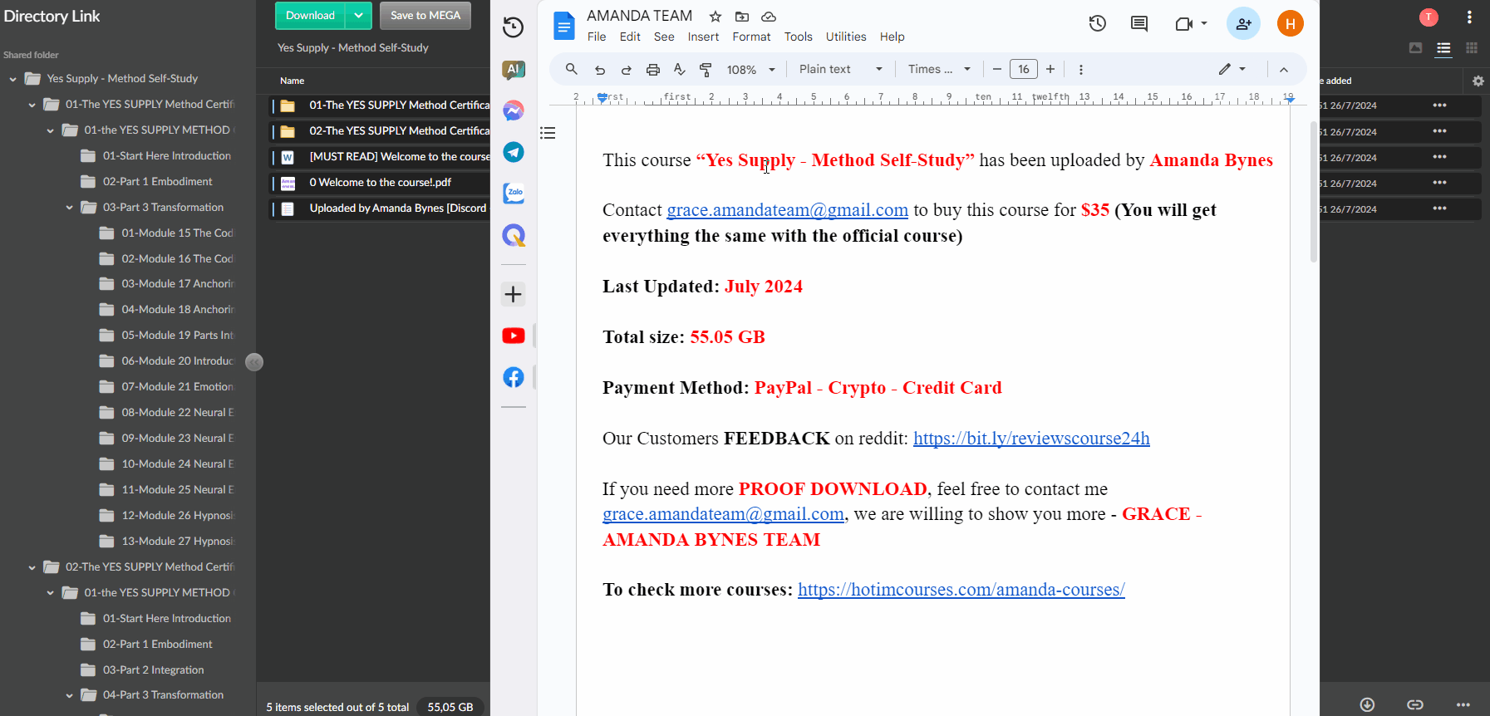
Task: Print the document with printer icon
Action: 653,70
